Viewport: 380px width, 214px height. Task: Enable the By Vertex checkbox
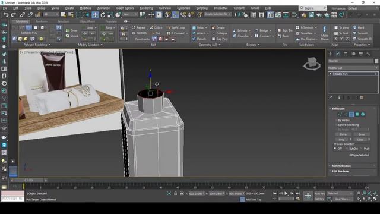coord(337,120)
